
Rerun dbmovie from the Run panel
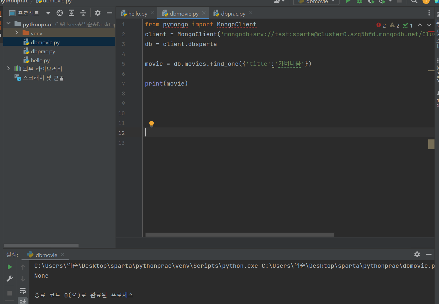10,267
